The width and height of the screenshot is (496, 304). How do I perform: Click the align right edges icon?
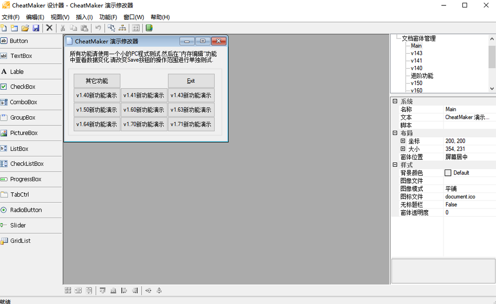[135, 291]
